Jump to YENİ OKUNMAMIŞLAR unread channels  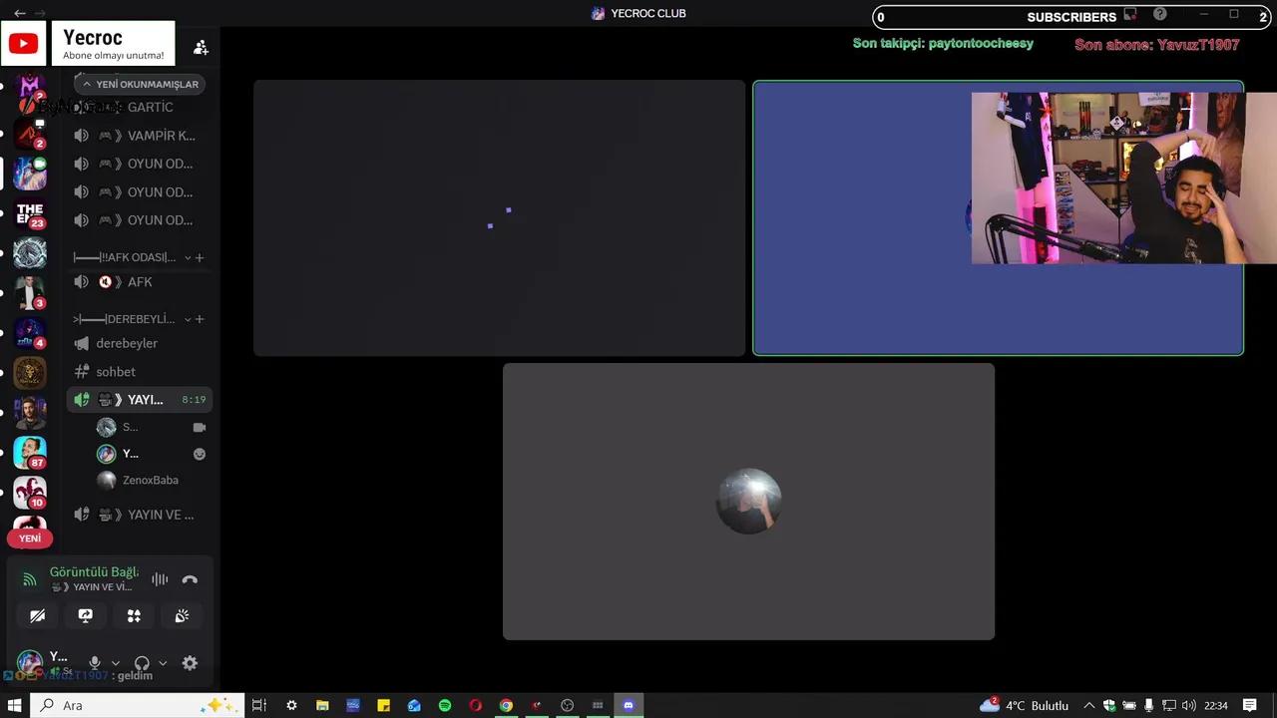(x=140, y=85)
